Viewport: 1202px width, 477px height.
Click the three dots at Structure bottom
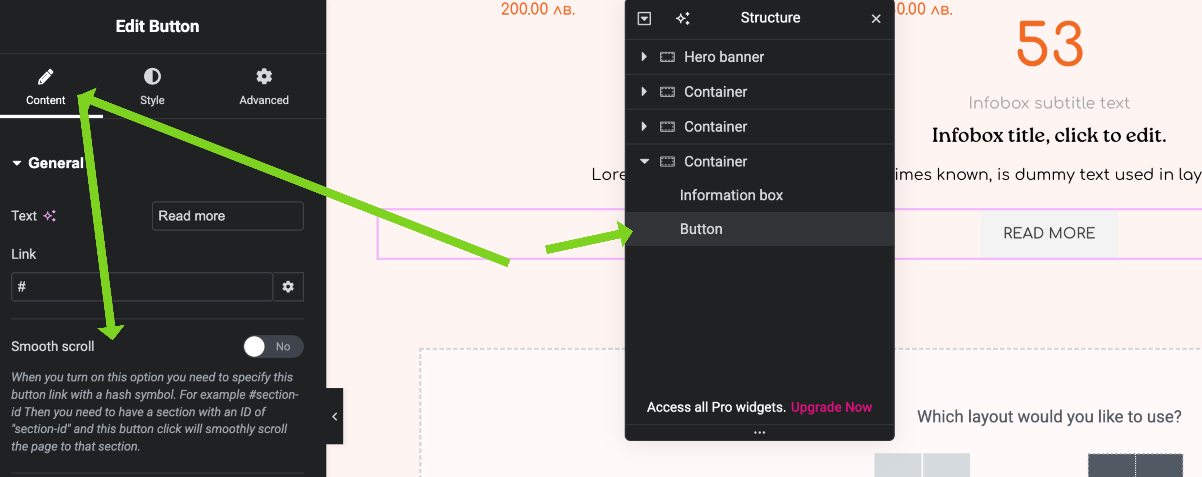pyautogui.click(x=759, y=433)
